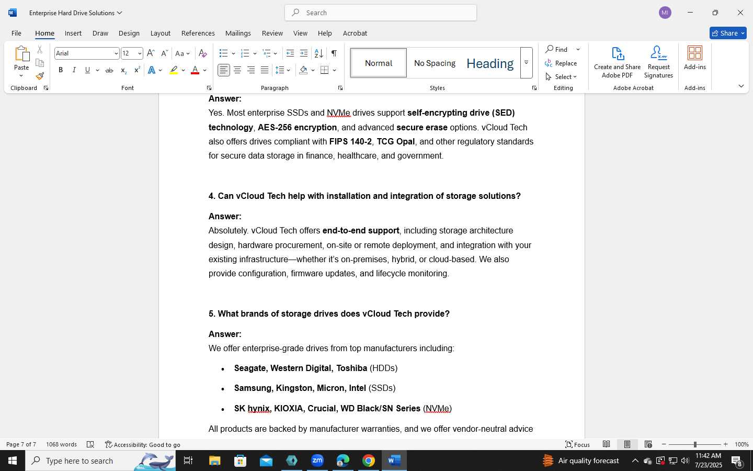
Task: Click the Format Painter brush icon
Action: coord(40,76)
